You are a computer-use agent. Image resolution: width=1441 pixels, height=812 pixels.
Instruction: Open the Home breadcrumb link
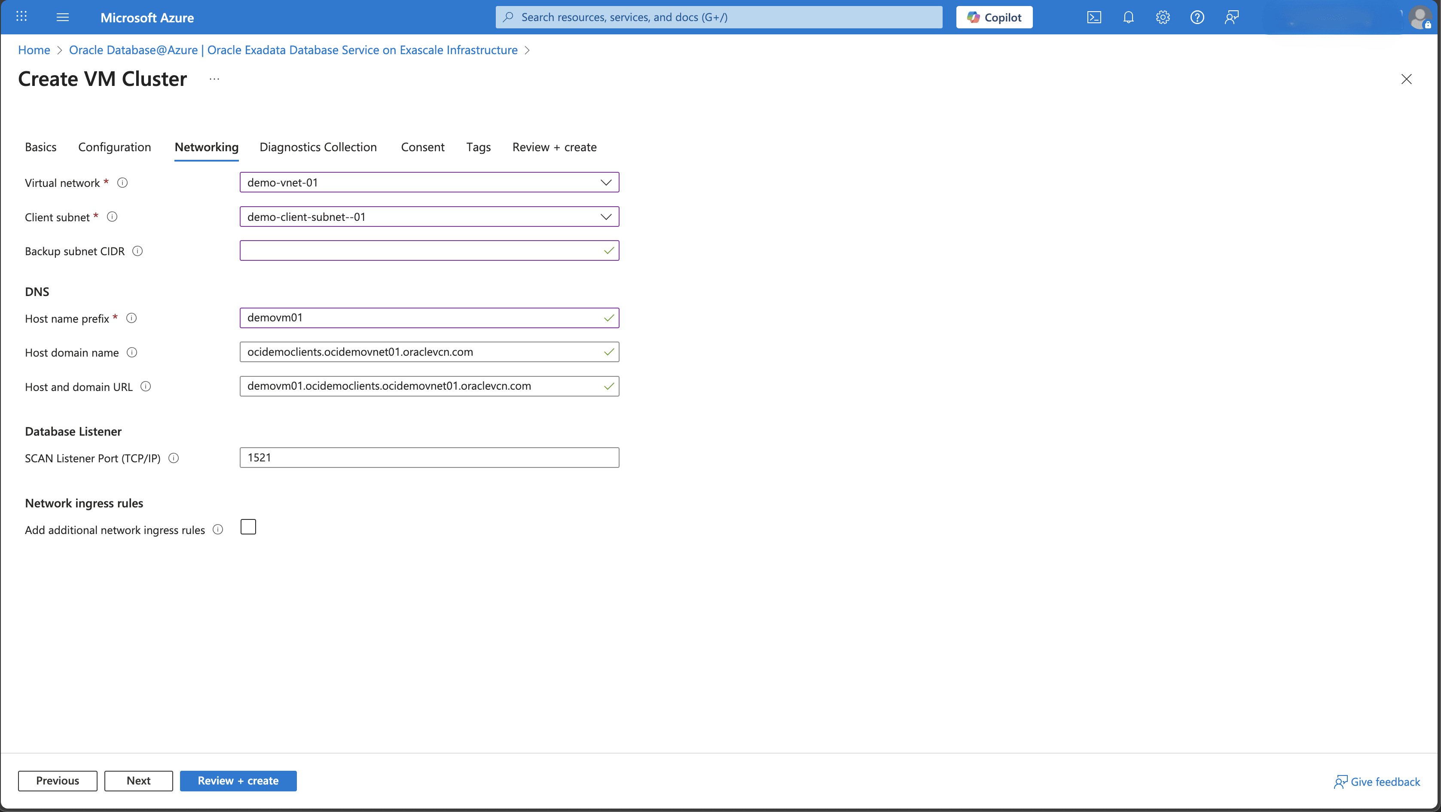coord(34,50)
